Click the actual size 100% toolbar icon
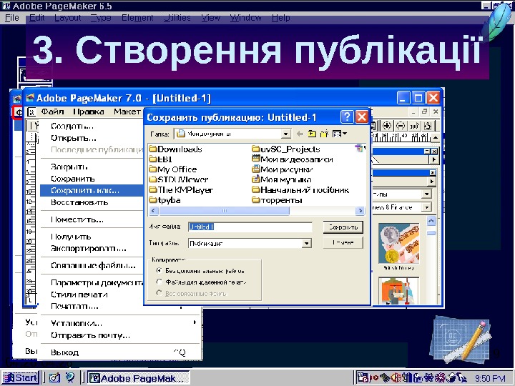Viewport: 515px width, 386px height. tap(414, 126)
